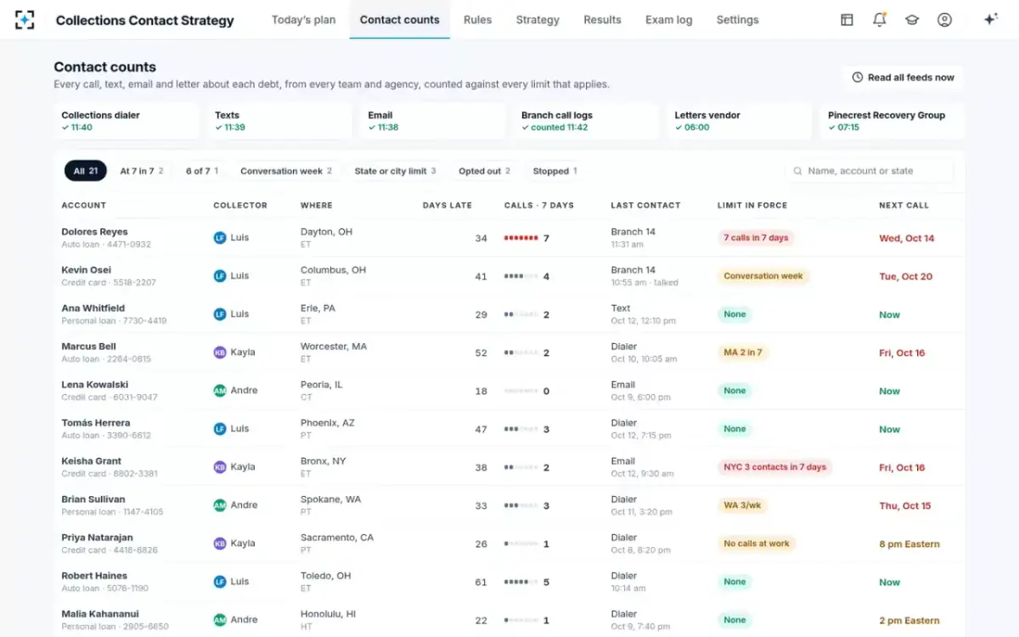This screenshot has height=637, width=1019.
Task: Click Honolulu, HI location
Action: pos(328,614)
